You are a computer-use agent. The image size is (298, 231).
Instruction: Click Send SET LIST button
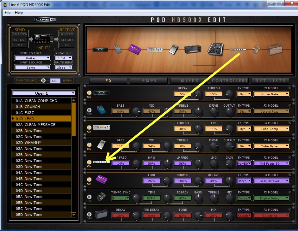pos(20,40)
